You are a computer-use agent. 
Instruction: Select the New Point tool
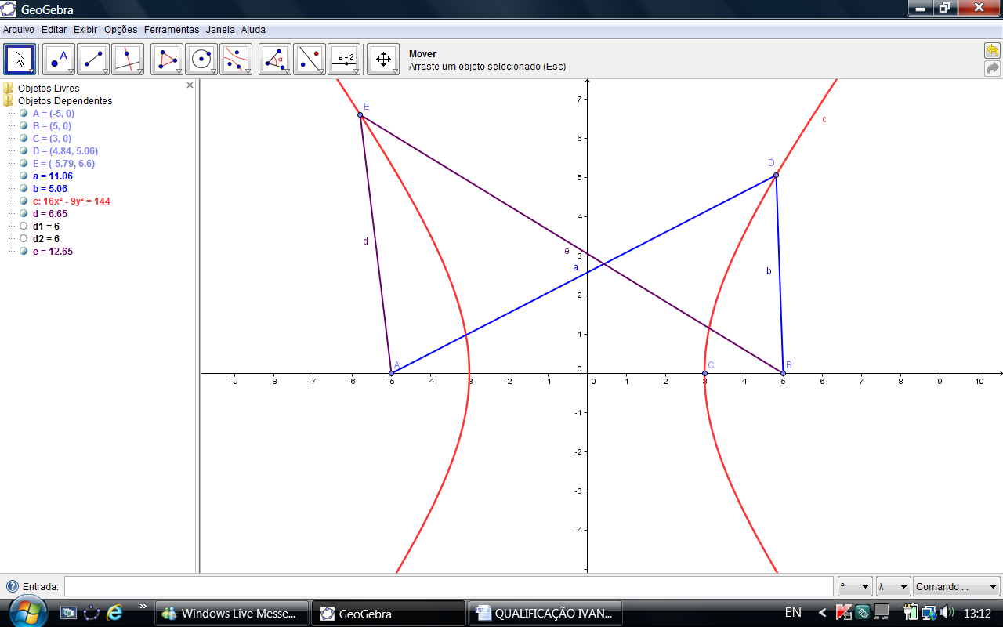point(59,60)
